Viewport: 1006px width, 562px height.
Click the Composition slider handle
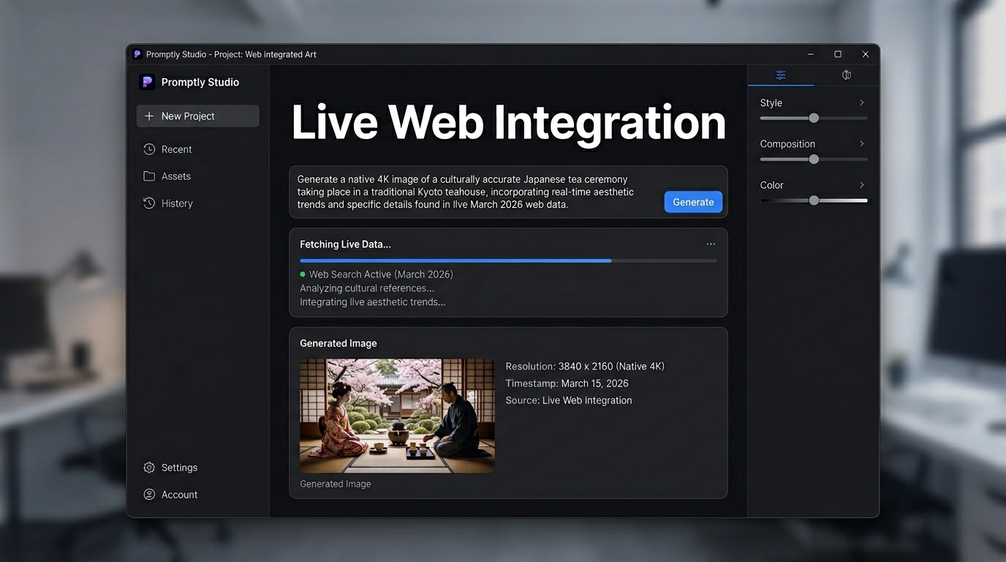click(814, 159)
